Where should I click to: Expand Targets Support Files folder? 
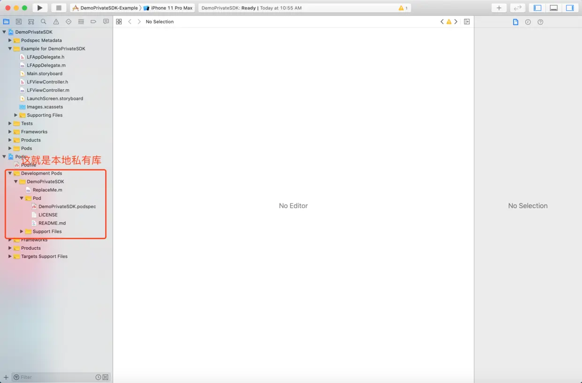(10, 256)
